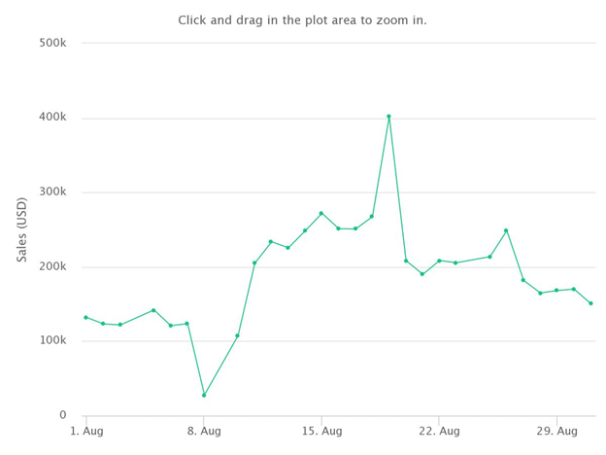
Task: Click the last data point at chart's right end
Action: click(x=590, y=303)
